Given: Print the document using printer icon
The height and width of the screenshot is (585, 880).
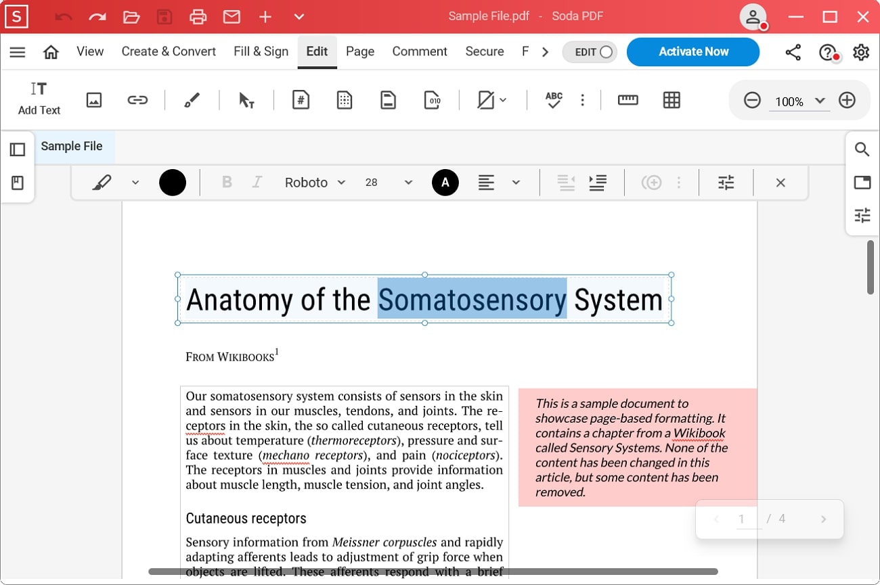Looking at the screenshot, I should pyautogui.click(x=198, y=17).
